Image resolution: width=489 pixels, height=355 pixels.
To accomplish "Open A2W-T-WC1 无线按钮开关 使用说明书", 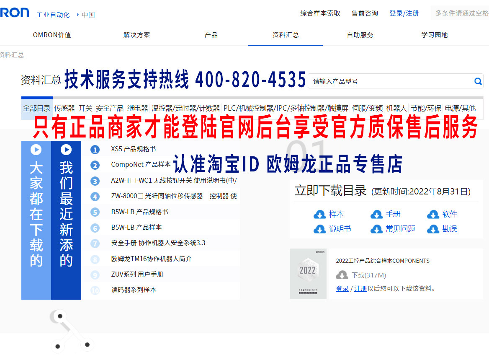I will pos(174,181).
